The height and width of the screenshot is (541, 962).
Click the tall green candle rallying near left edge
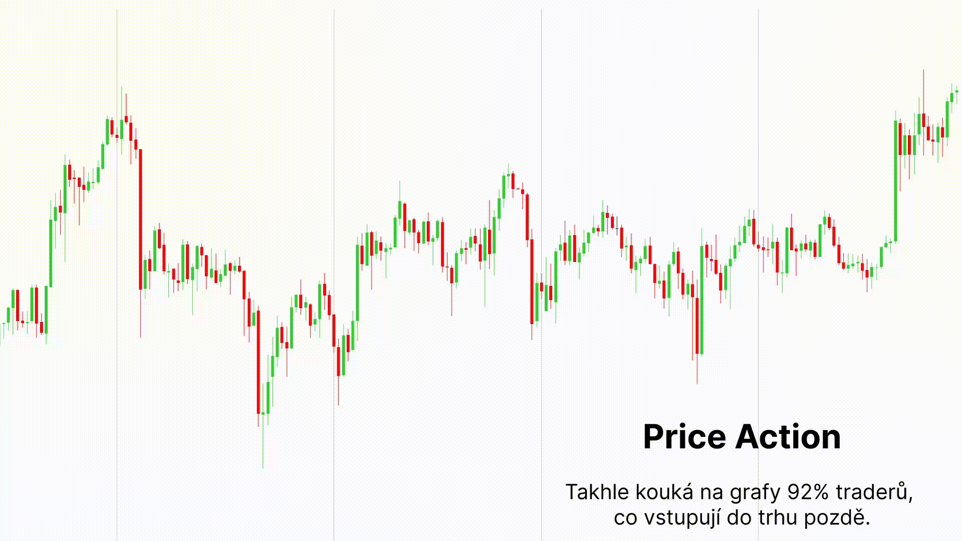pos(51,253)
